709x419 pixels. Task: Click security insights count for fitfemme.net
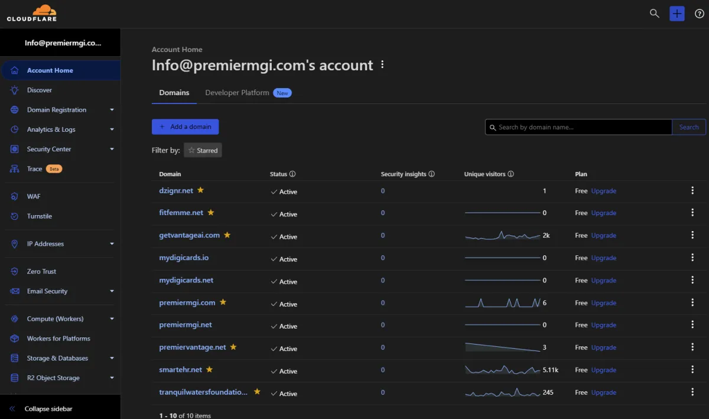tap(383, 213)
